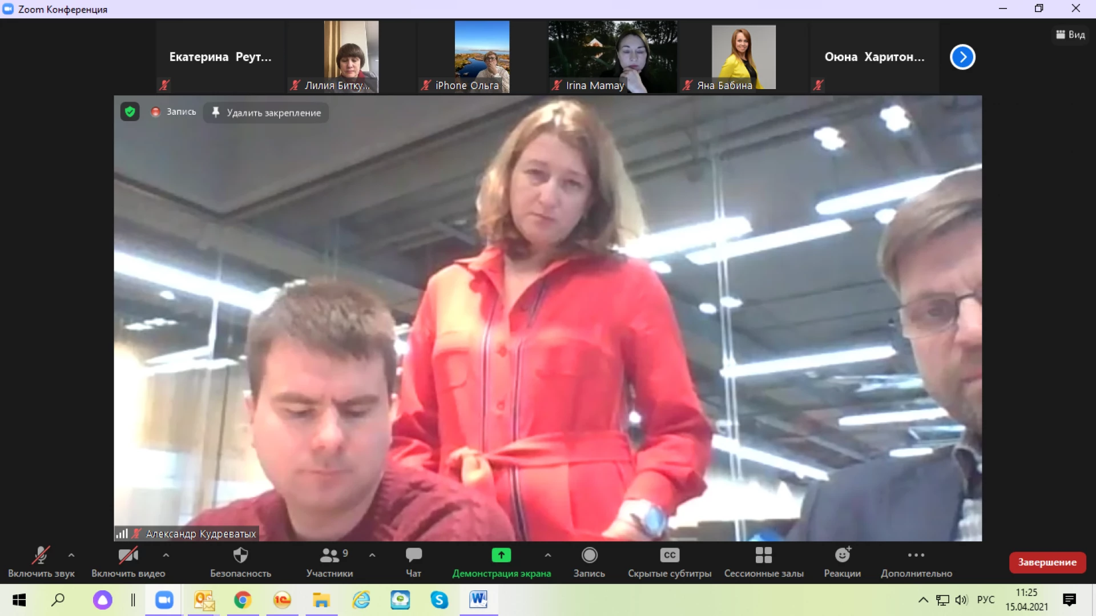Open the Реакции reactions menu

(x=842, y=562)
